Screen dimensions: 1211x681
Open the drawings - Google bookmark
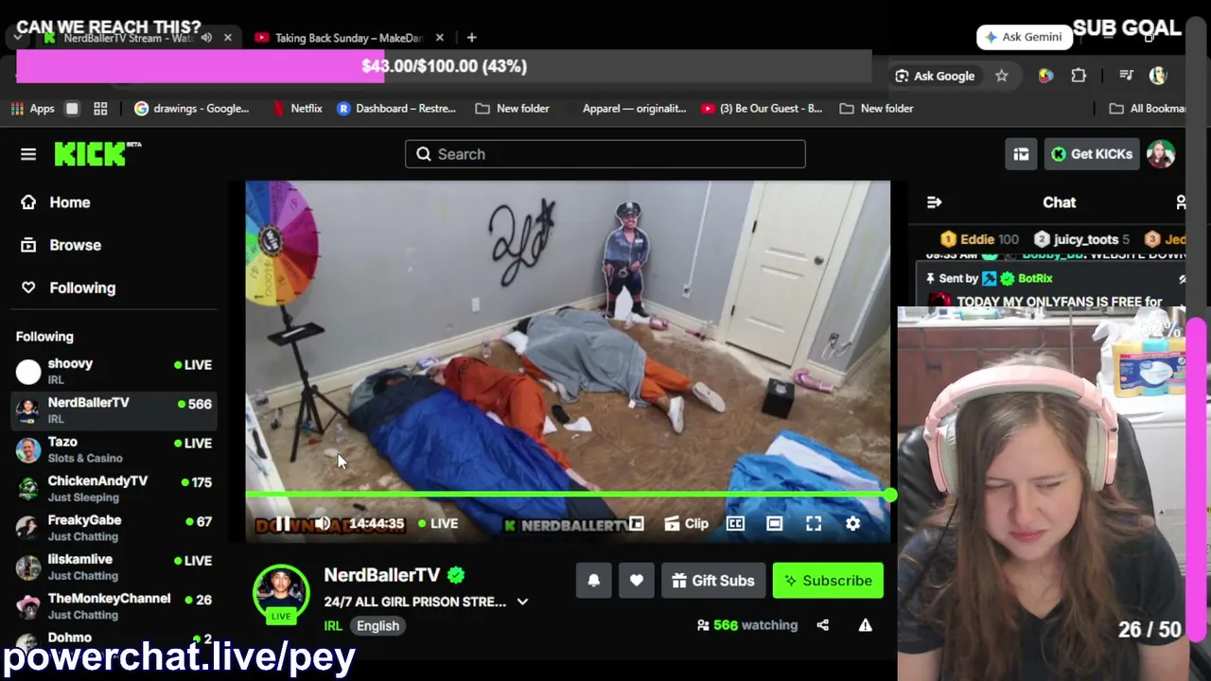[192, 109]
